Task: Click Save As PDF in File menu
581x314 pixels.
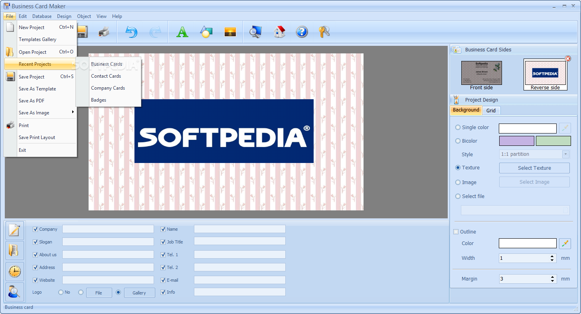Action: point(32,101)
